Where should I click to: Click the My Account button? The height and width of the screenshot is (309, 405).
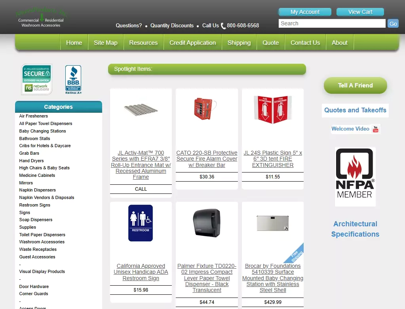(x=305, y=12)
